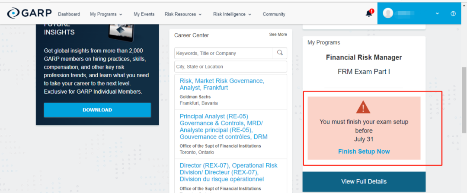
Task: Expand the user account dropdown arrow
Action: coord(437,14)
